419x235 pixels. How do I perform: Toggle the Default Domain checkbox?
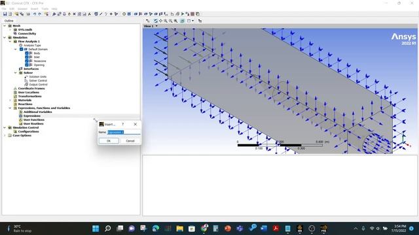tap(22, 50)
